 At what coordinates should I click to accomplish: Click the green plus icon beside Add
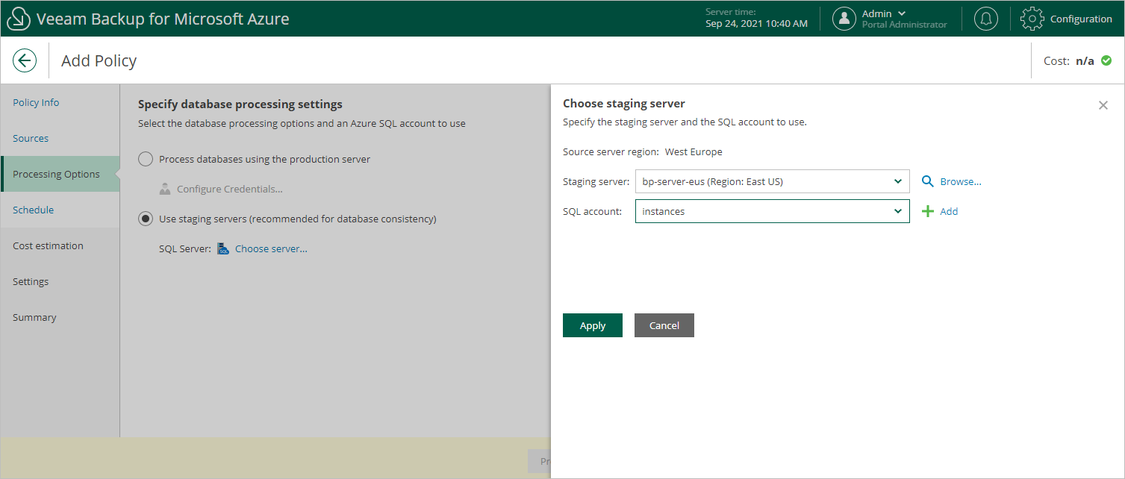tap(928, 211)
